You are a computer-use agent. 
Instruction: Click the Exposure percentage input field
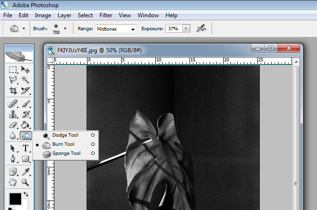(173, 29)
